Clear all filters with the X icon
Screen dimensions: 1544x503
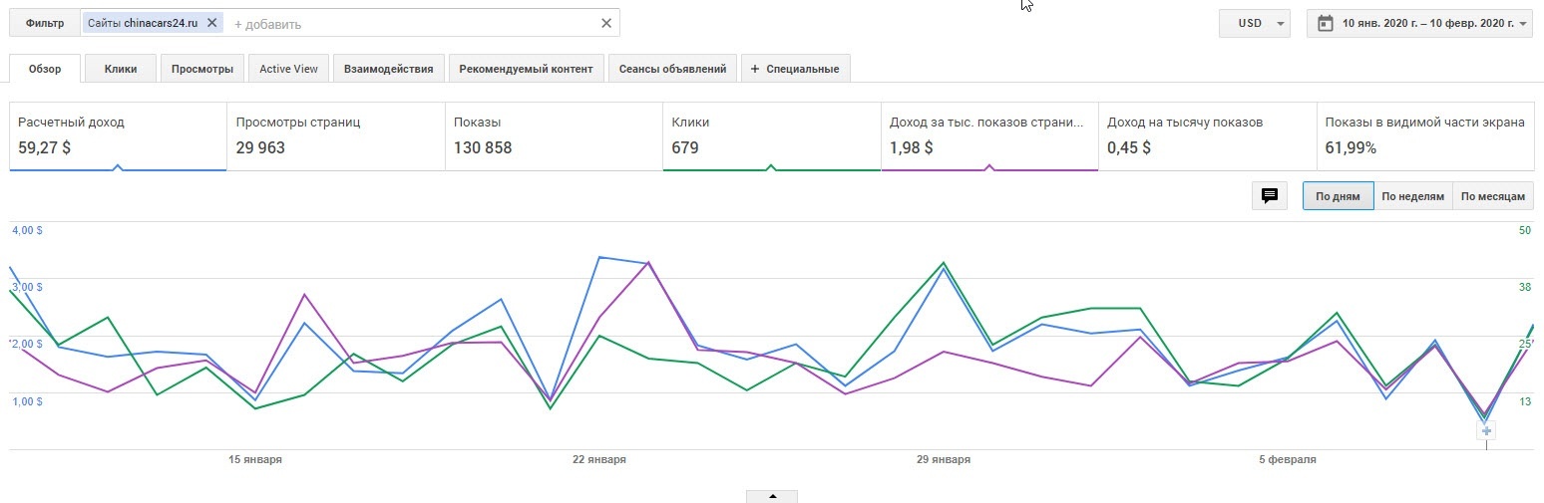(606, 23)
